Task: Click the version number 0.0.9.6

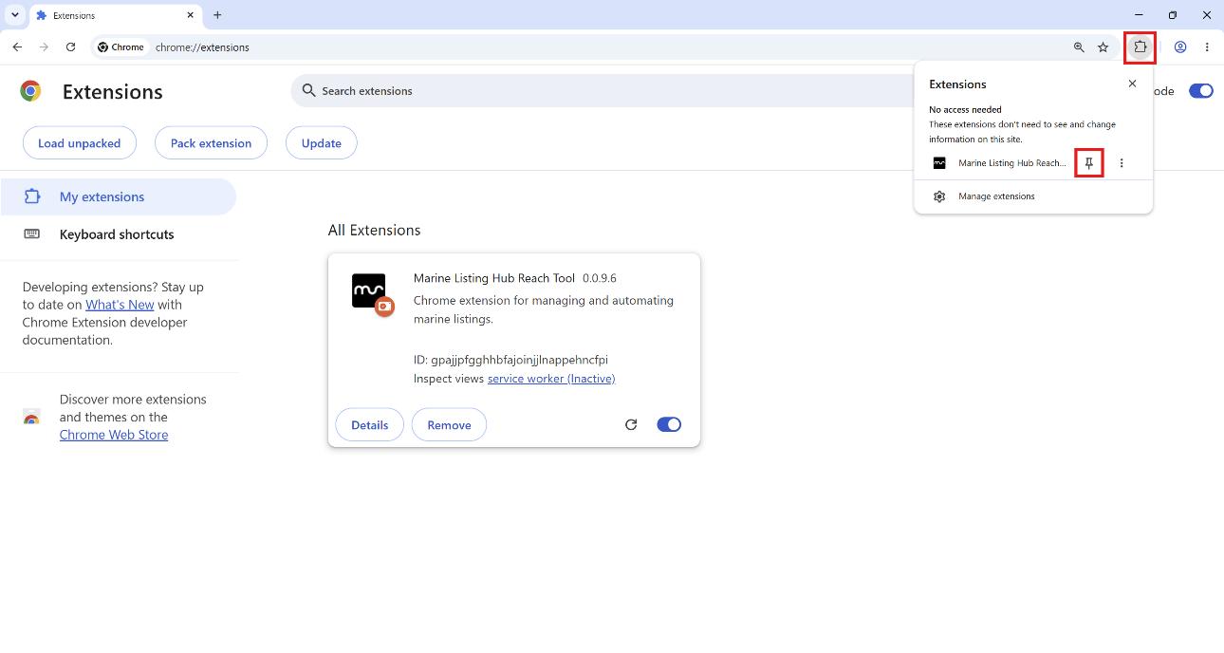Action: coord(600,278)
